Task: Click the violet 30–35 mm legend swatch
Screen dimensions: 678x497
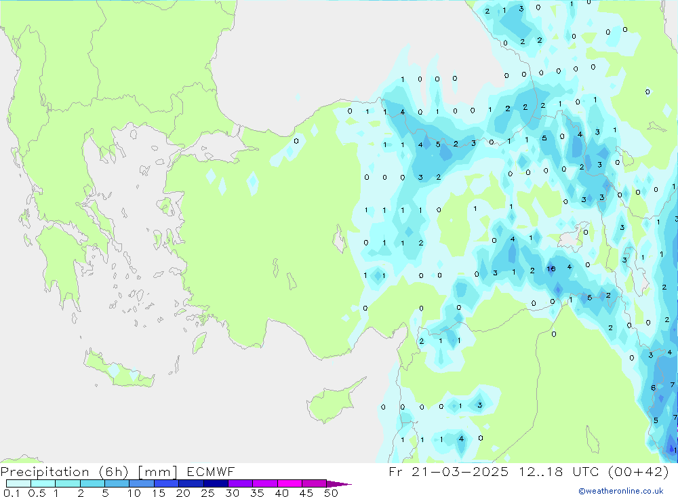Action: (x=241, y=483)
